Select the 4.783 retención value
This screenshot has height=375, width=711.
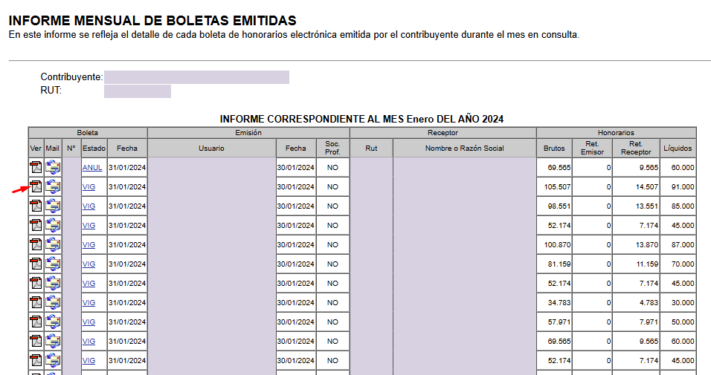(649, 302)
